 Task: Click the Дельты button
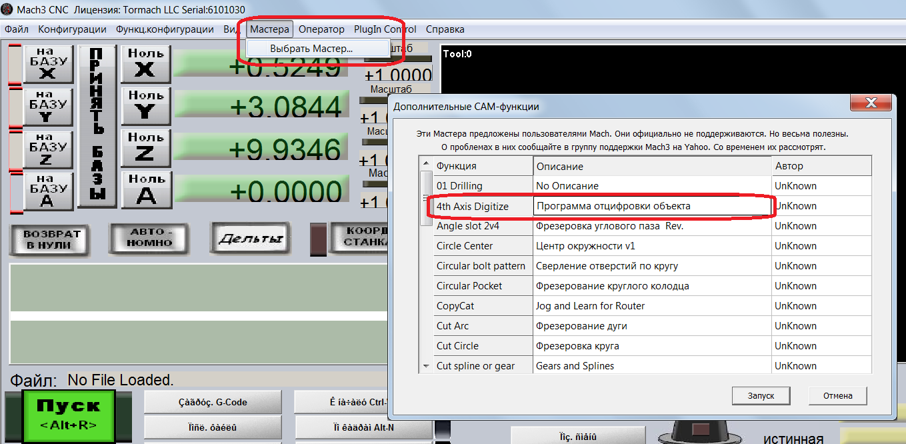tap(250, 239)
